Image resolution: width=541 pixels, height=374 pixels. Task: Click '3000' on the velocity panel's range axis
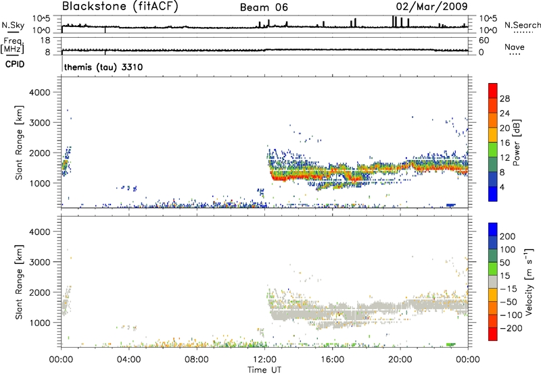pyautogui.click(x=40, y=262)
